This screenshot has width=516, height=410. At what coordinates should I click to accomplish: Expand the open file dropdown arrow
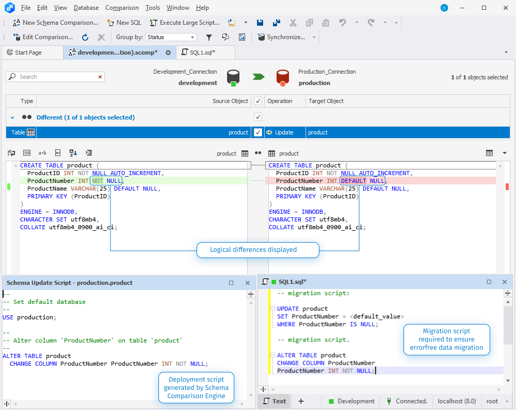point(246,23)
